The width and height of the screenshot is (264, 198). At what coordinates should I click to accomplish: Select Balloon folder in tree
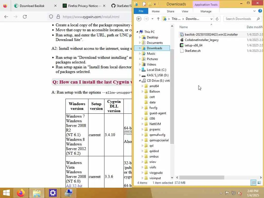pyautogui.click(x=154, y=92)
